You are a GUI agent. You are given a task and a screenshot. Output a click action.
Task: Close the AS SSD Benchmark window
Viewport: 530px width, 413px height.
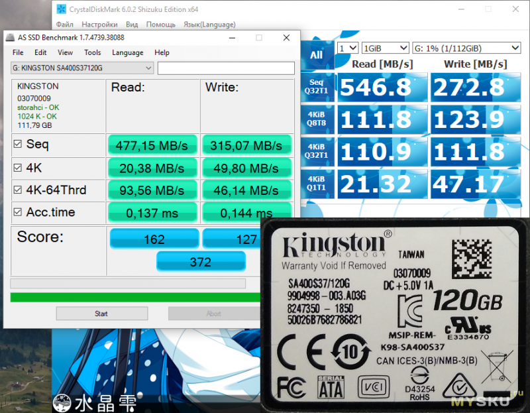(x=286, y=38)
